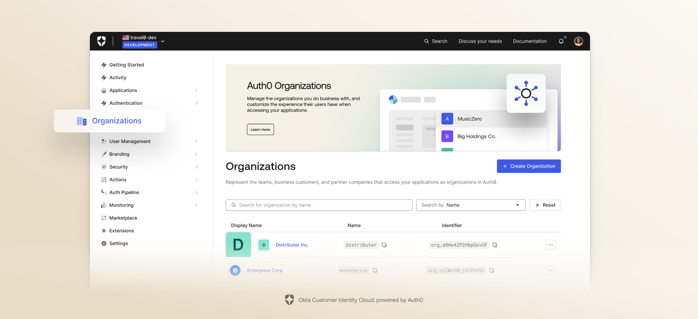Viewport: 698px width, 319px height.
Task: Open the Distributer Inc. organization link
Action: point(292,245)
